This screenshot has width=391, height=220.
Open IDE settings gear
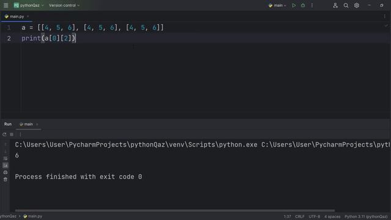point(357,5)
